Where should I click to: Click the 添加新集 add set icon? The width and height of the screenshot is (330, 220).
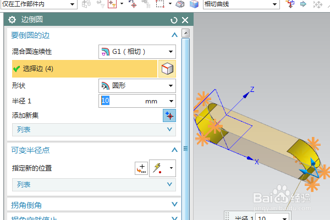(169, 116)
